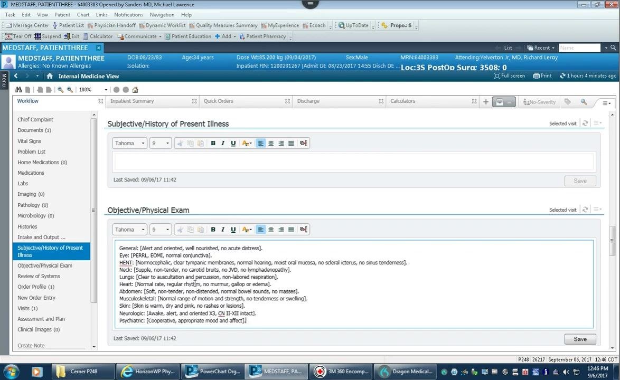Toggle Italic in the Subjective editor
The width and height of the screenshot is (620, 380).
tap(223, 143)
